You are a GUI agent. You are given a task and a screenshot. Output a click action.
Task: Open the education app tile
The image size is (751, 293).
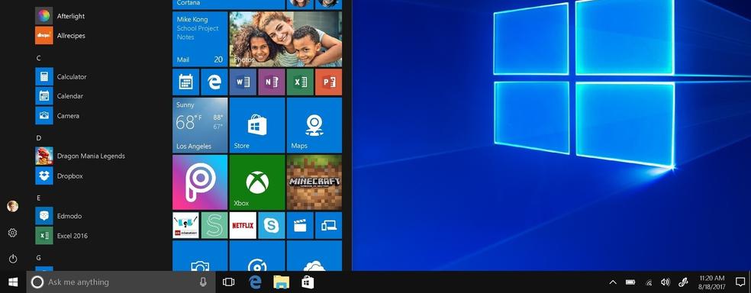click(x=185, y=226)
